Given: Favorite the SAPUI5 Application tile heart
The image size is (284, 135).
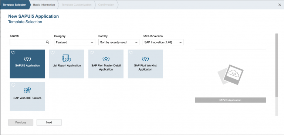Looking at the screenshot, I should pyautogui.click(x=13, y=53).
